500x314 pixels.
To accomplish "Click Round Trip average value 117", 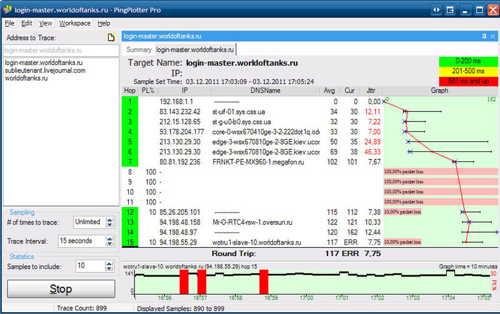I will pyautogui.click(x=332, y=254).
